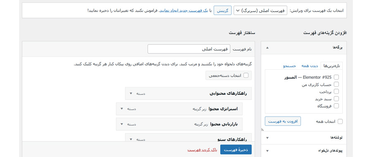Click the پاک کردن فهرست delete link
Viewport: 372px width, 157px height.
coord(202,150)
